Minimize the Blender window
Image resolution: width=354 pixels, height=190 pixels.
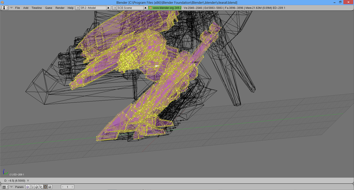(x=334, y=2)
